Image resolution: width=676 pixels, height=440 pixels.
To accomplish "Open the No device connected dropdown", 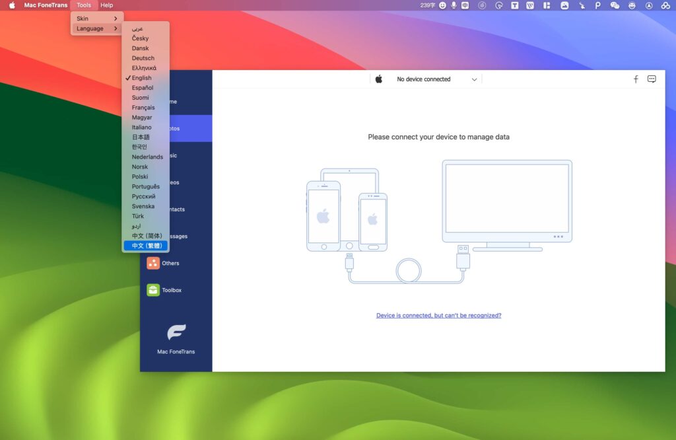I will coord(436,79).
